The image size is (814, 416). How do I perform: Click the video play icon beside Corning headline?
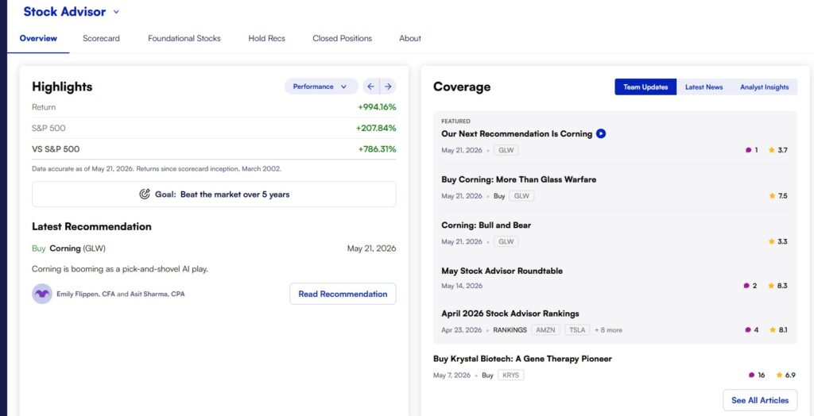(x=601, y=134)
